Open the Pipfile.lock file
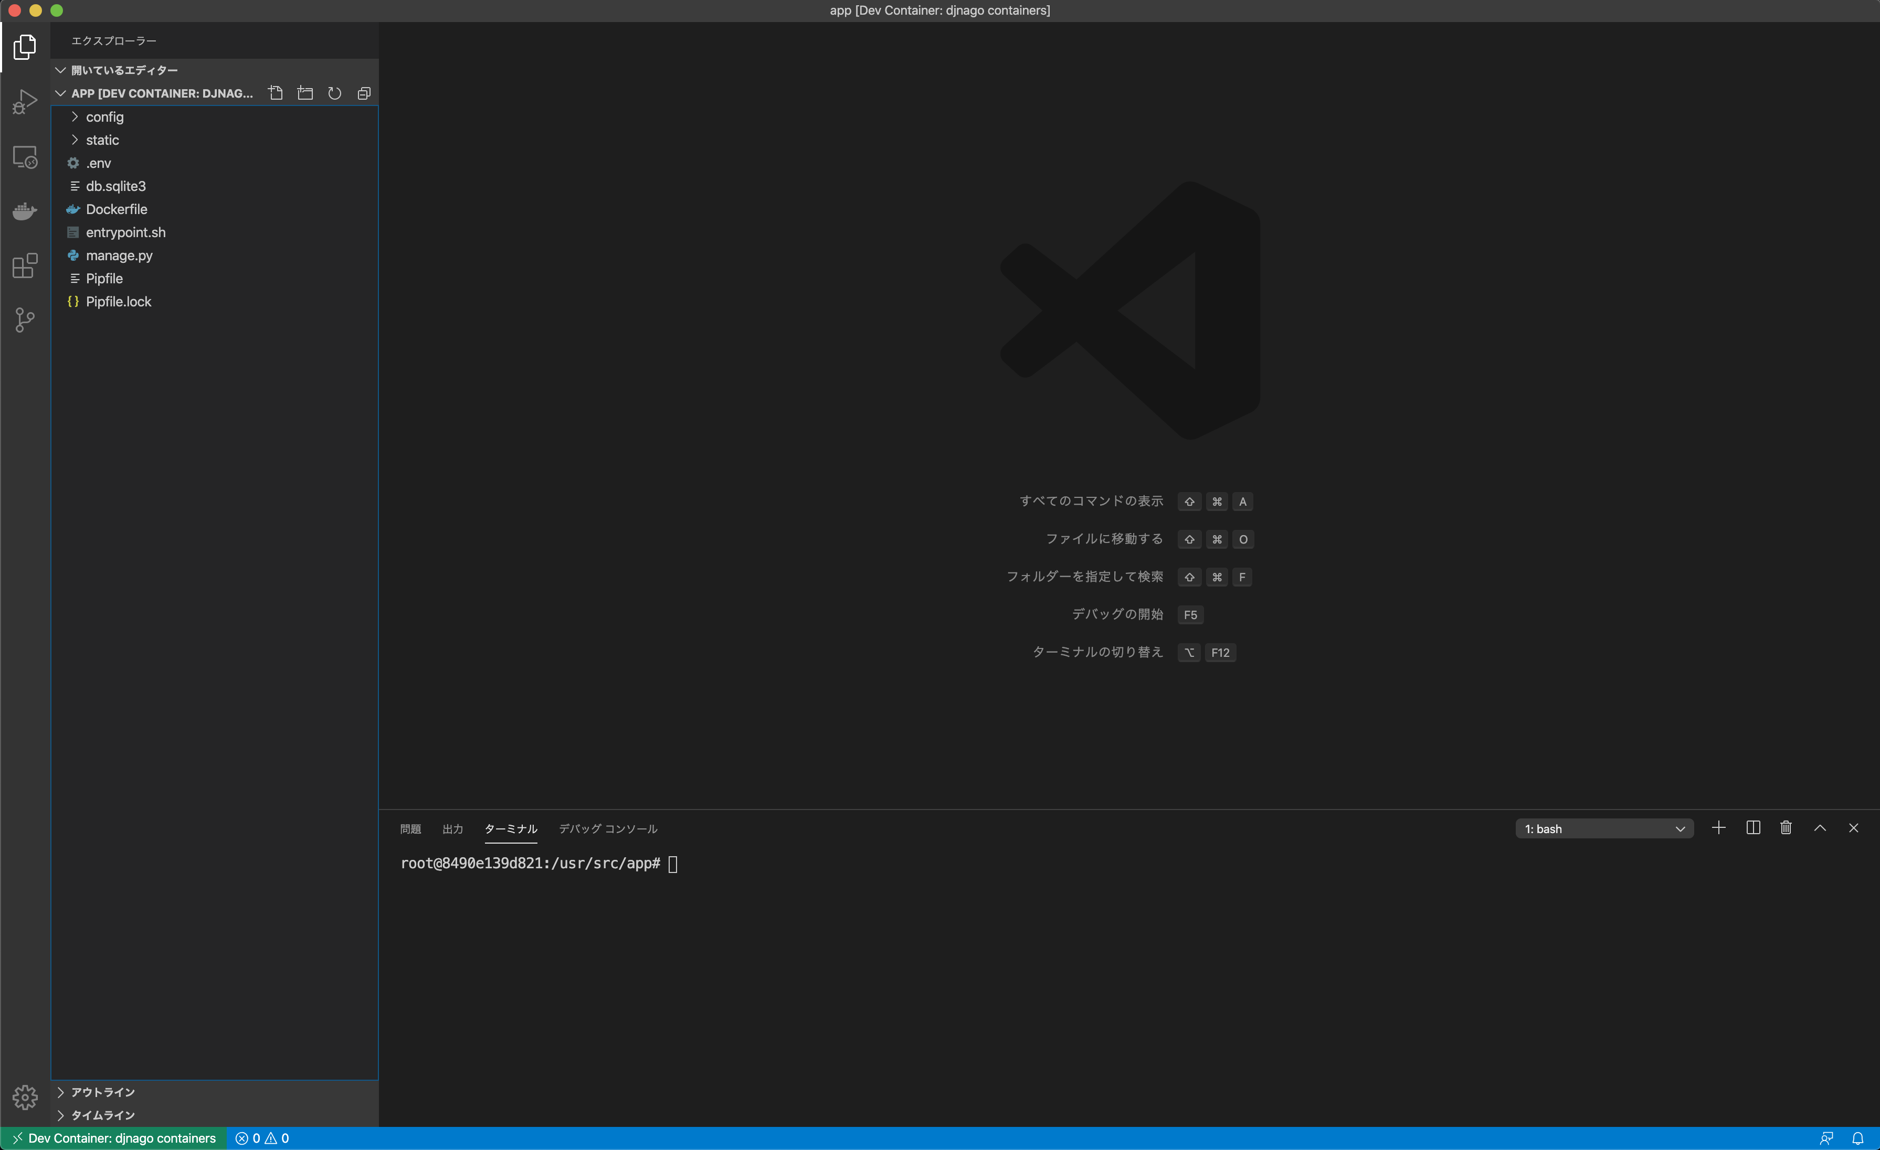 [x=214, y=302]
